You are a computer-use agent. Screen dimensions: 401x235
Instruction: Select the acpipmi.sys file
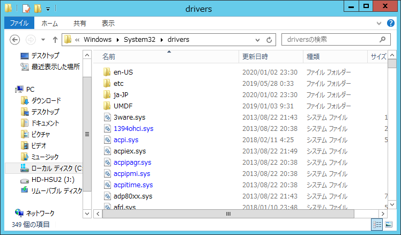pyautogui.click(x=132, y=173)
